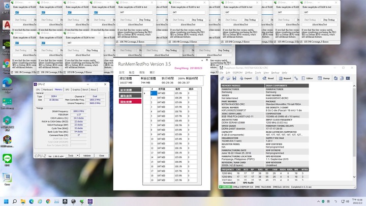Click Dump in the Thaiphoon Burner toolbar

(x=324, y=78)
